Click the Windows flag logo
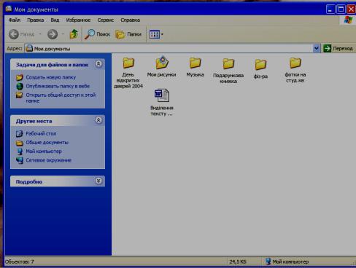356x268 pixels. click(348, 20)
